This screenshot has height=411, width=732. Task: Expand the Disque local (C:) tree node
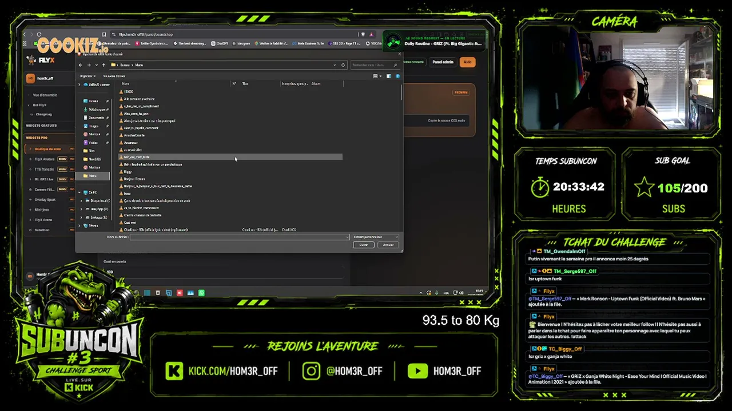point(81,201)
